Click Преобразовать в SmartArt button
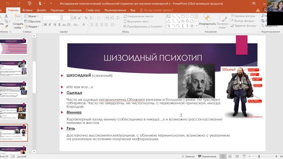This screenshot has width=283, height=159. coord(143,26)
